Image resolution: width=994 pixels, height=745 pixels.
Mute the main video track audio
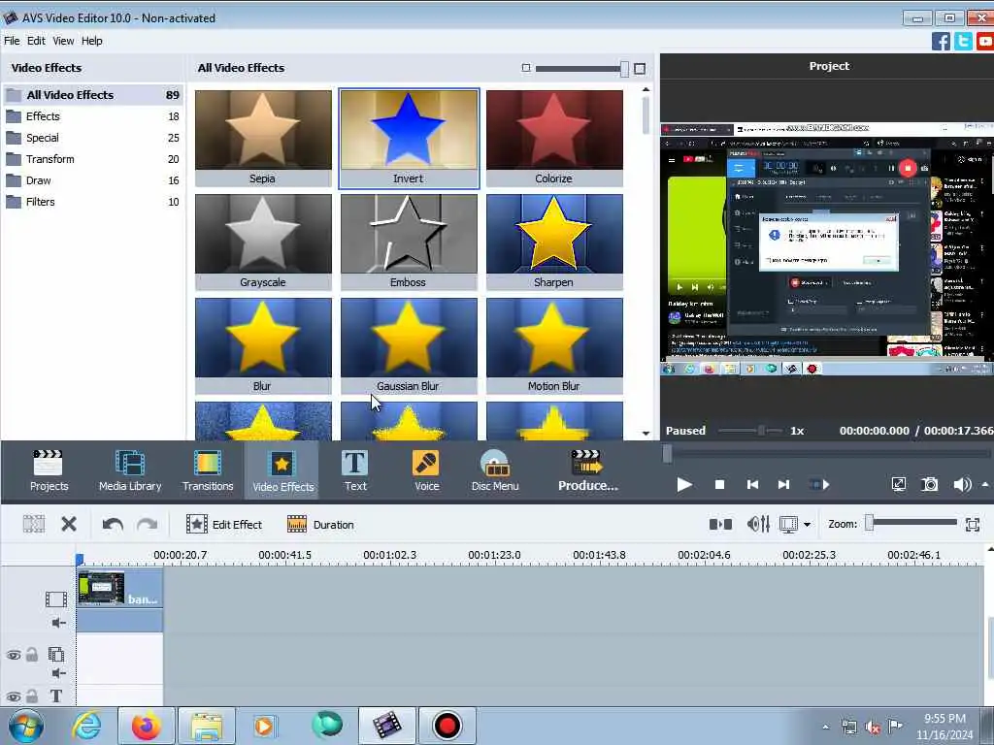[x=58, y=624]
